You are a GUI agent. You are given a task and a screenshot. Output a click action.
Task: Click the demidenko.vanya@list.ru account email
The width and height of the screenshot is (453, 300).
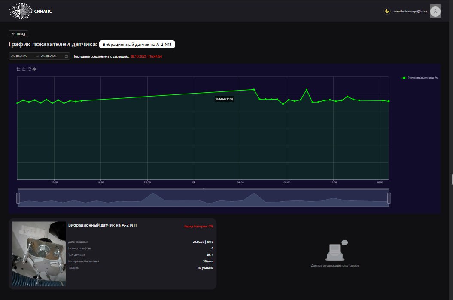(x=410, y=11)
